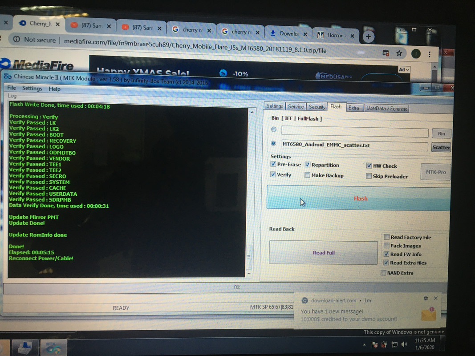Screen dimensions: 475x356
Task: Open Chrome three-dot menu
Action: coord(430,54)
